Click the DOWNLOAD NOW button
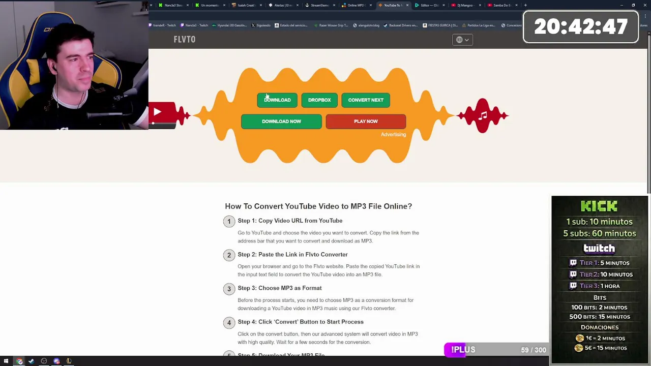The width and height of the screenshot is (651, 366). tap(281, 121)
